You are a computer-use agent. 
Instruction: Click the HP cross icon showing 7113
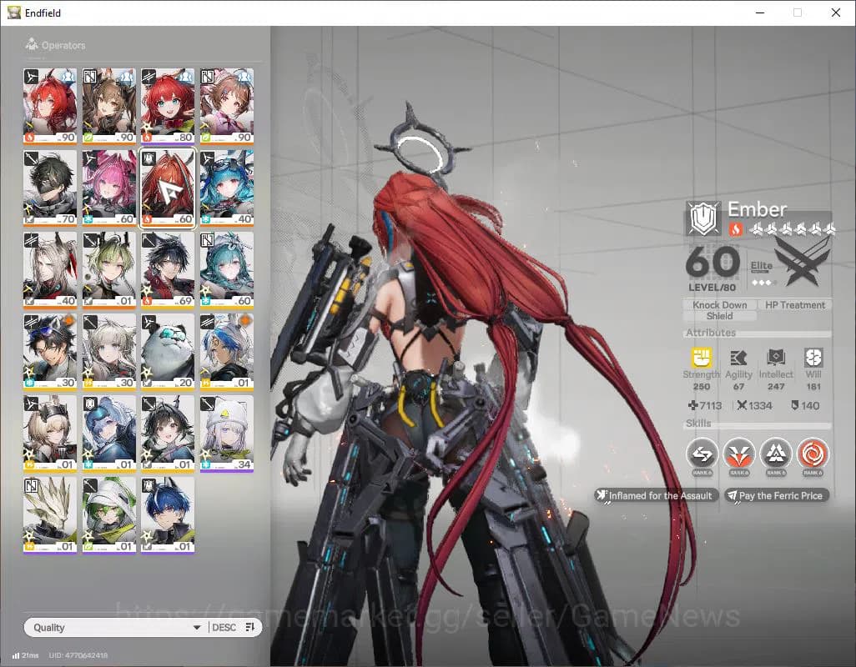pyautogui.click(x=692, y=405)
